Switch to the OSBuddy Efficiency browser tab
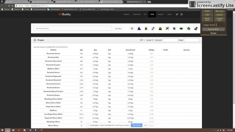This screenshot has height=132, width=235. coord(134,2)
